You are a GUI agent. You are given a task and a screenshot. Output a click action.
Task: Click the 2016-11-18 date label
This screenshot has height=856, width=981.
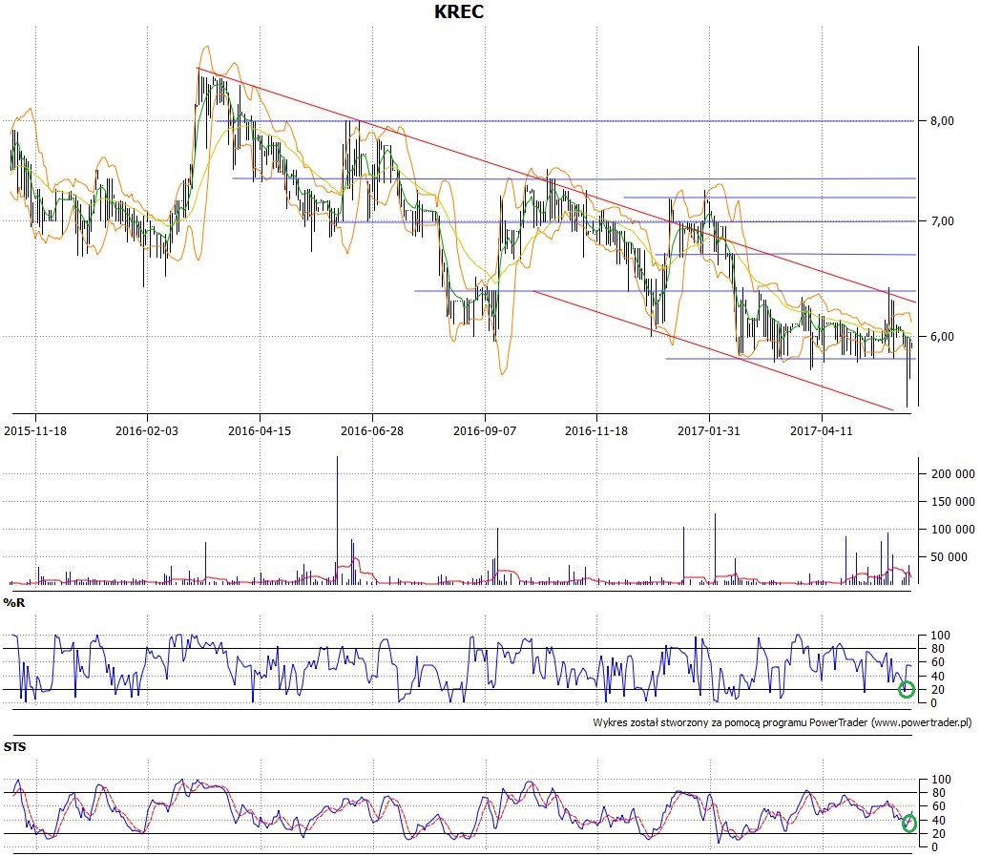click(596, 430)
